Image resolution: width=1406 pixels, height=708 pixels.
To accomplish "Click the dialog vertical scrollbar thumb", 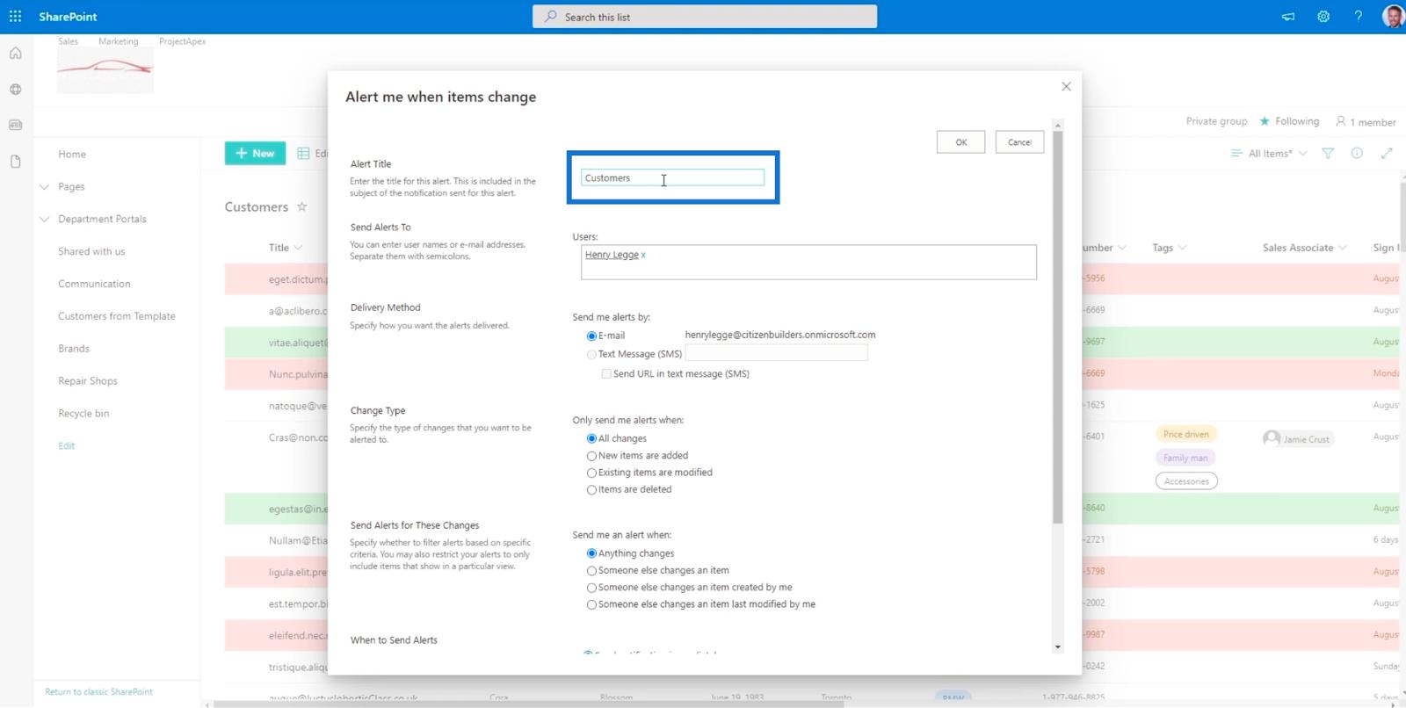I will coord(1058,328).
